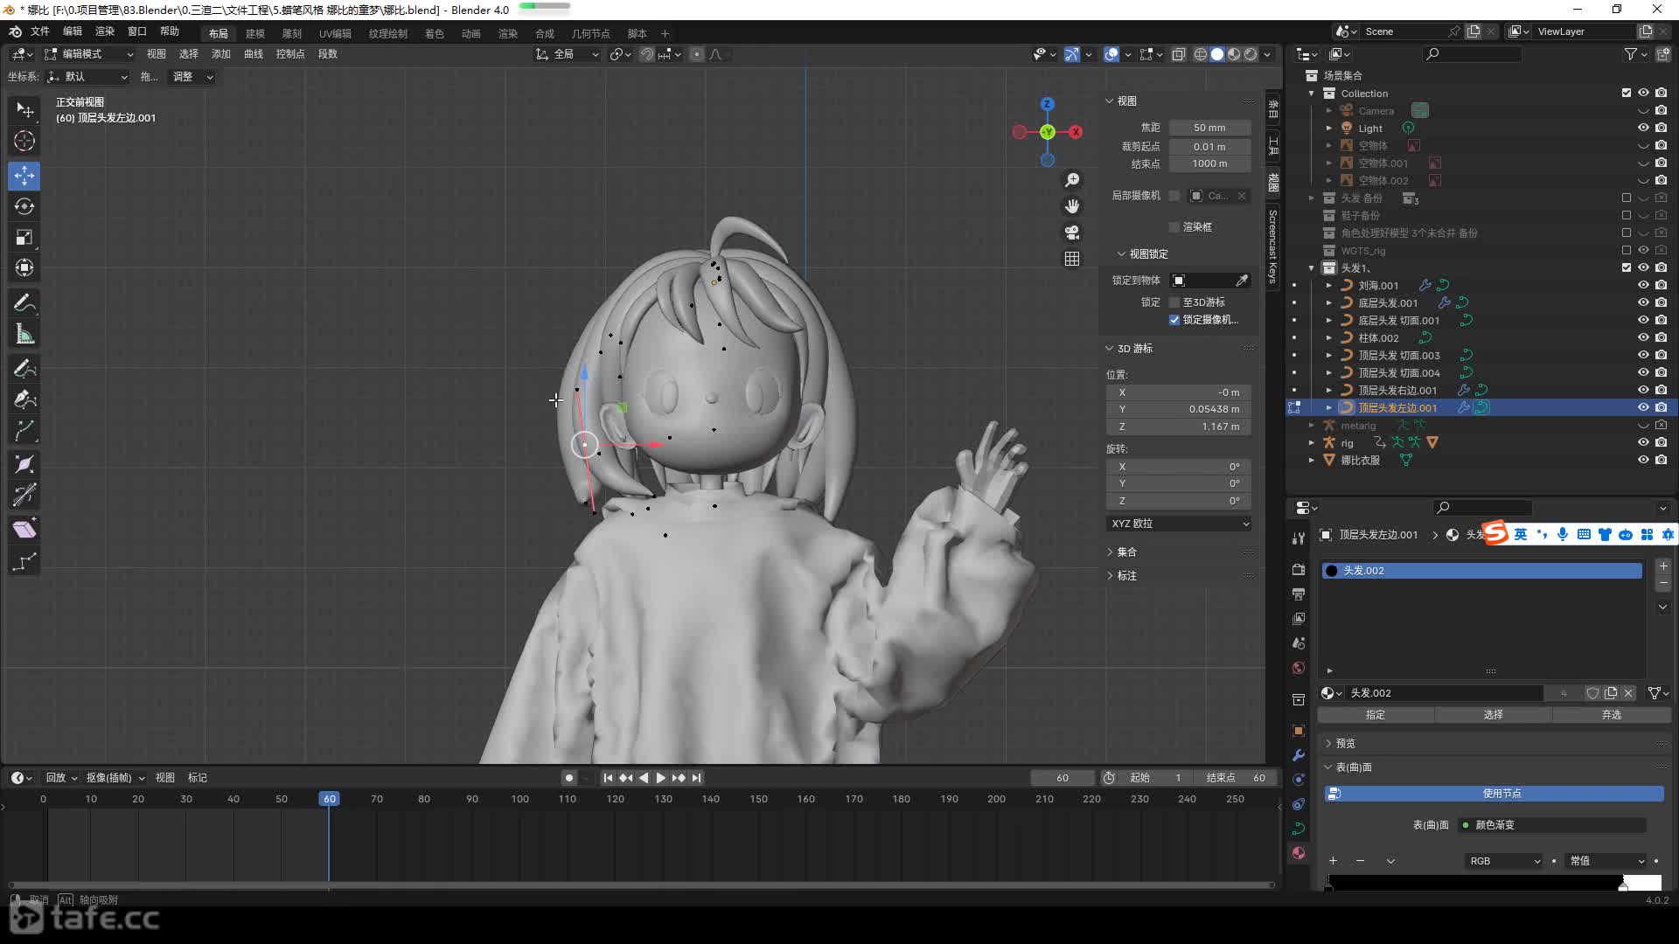This screenshot has height=944, width=1679.
Task: Switch to the UV编辑 workspace tab
Action: [335, 33]
